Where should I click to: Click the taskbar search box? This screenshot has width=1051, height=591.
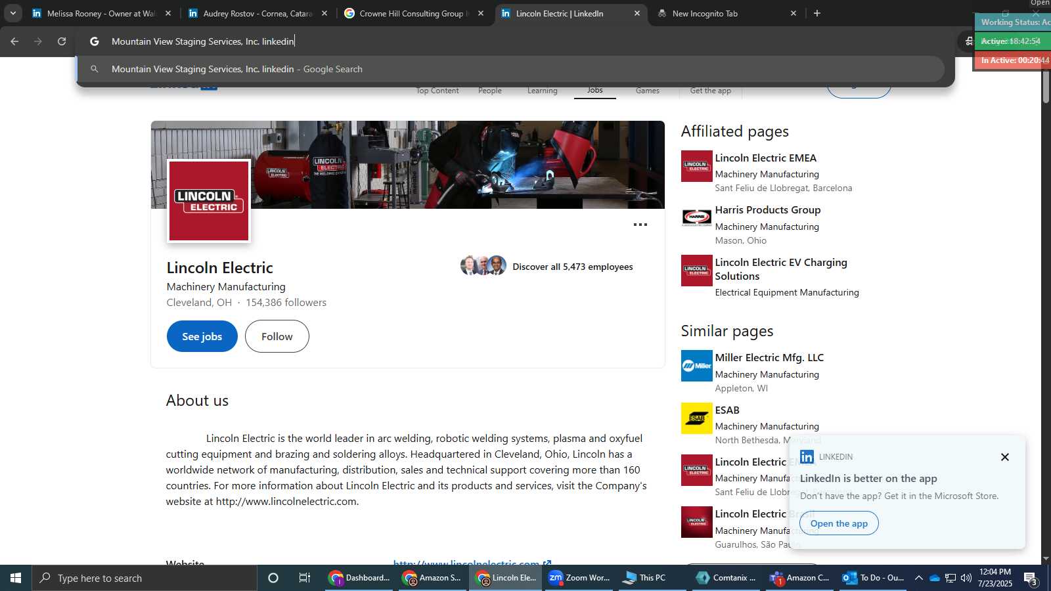click(145, 578)
